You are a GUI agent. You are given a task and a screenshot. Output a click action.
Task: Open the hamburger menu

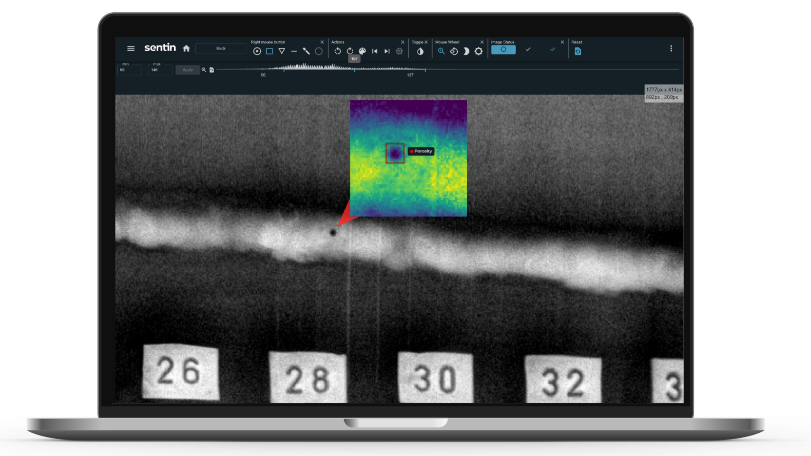(x=131, y=48)
